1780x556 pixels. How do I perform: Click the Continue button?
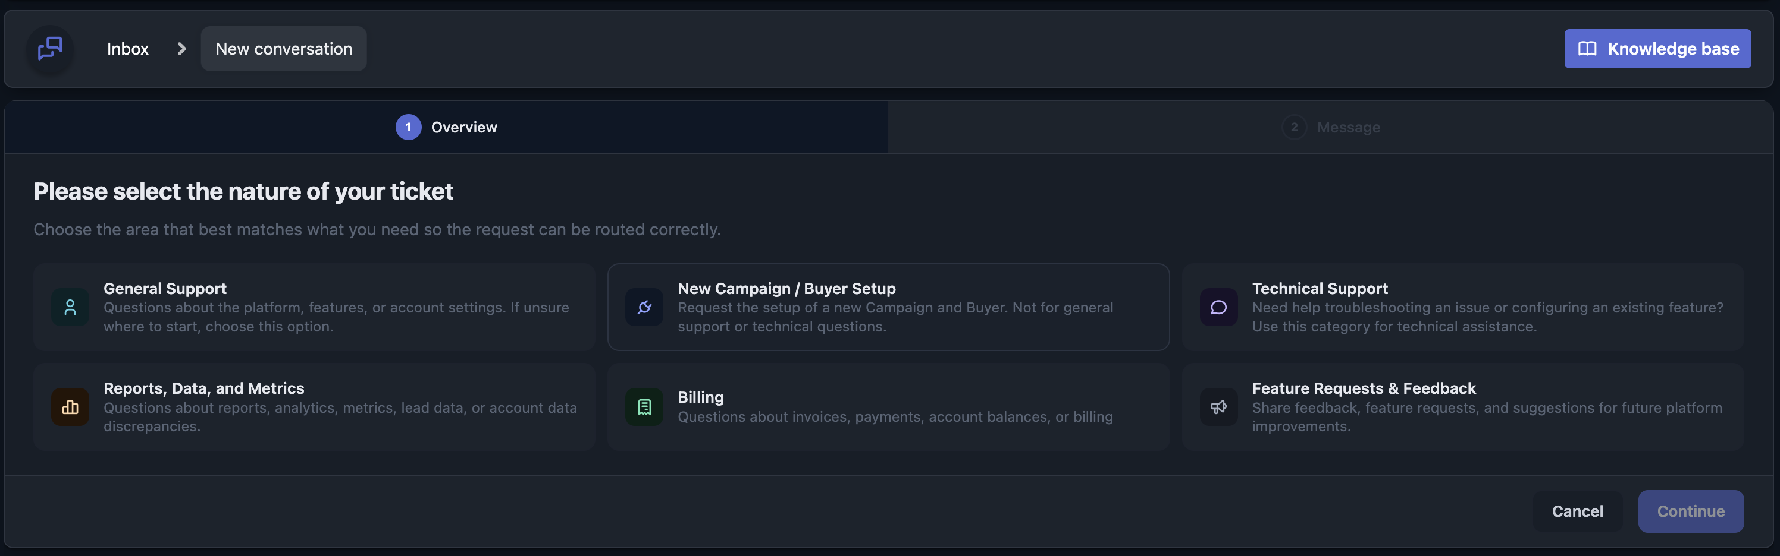(1690, 511)
